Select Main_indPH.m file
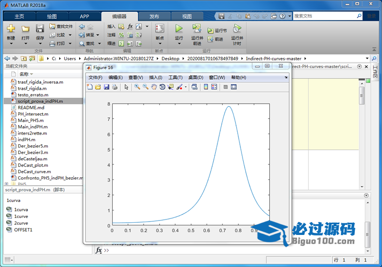This screenshot has height=267, width=382. (x=33, y=127)
